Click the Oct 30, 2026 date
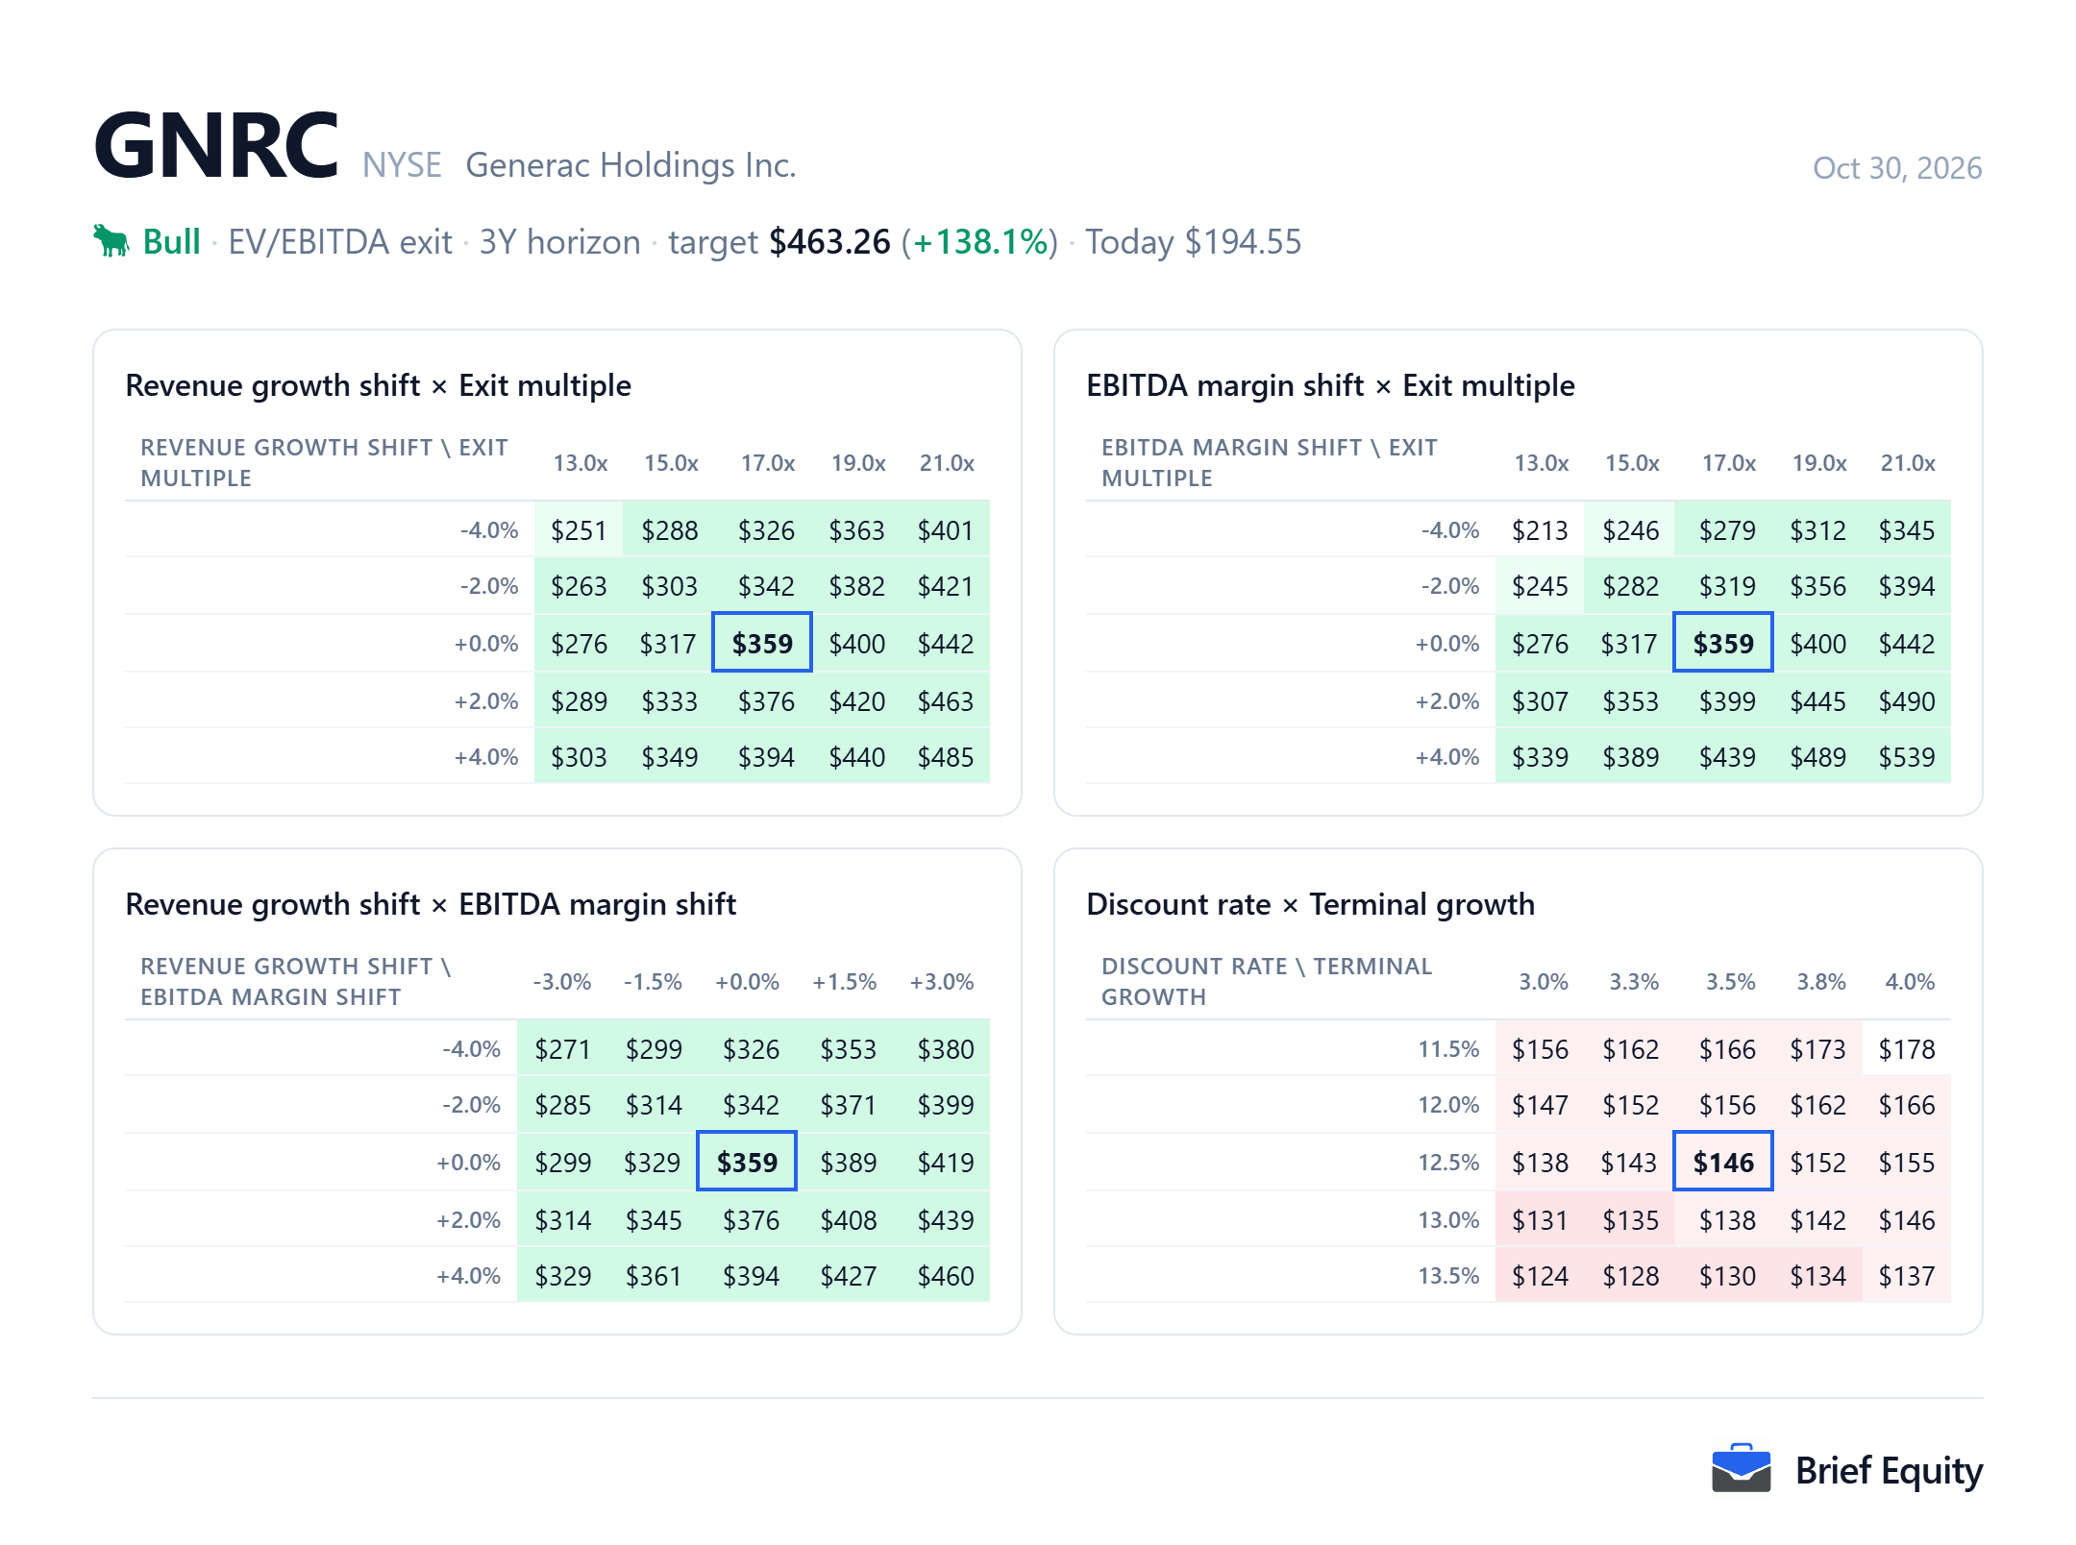 pyautogui.click(x=1896, y=168)
